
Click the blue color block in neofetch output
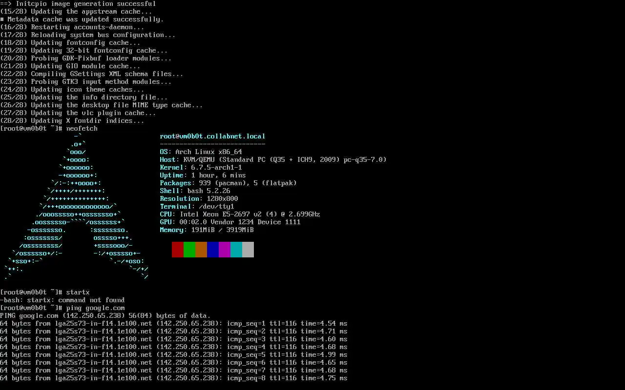pos(213,250)
